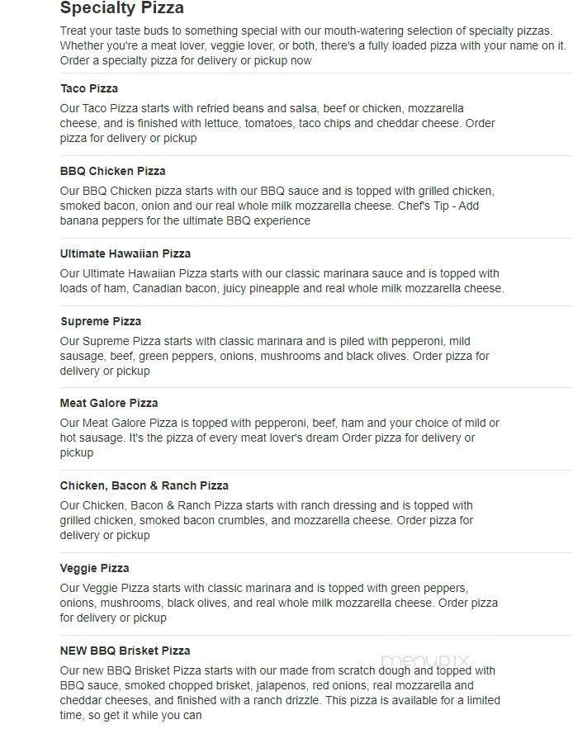Select the BBQ Chicken Pizza title

click(113, 171)
